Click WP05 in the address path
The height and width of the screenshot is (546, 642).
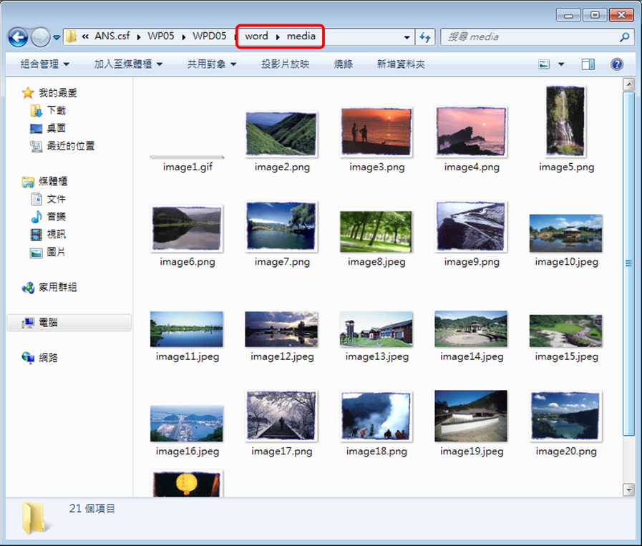tap(160, 36)
